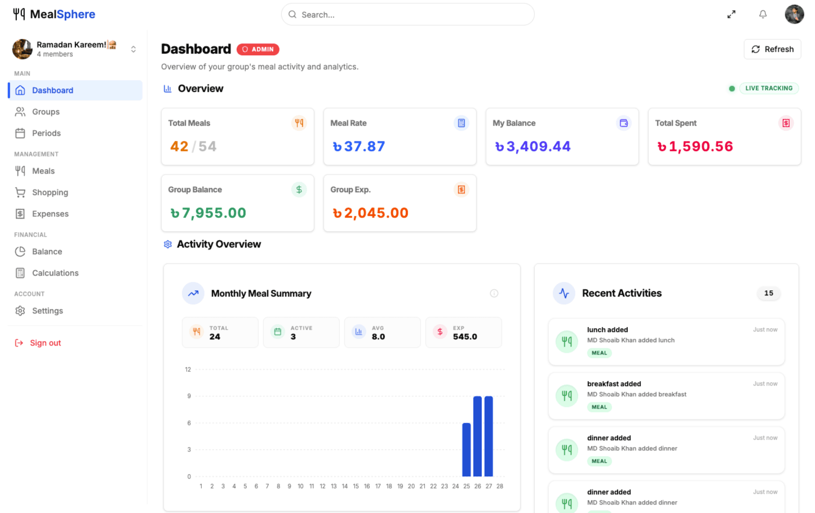815x513 pixels.
Task: Go to Shopping in the sidebar
Action: (50, 192)
